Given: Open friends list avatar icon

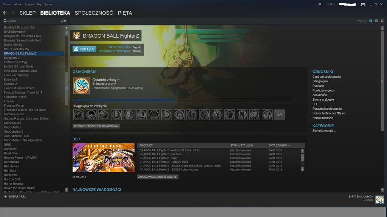Looking at the screenshot, I should coord(379,200).
